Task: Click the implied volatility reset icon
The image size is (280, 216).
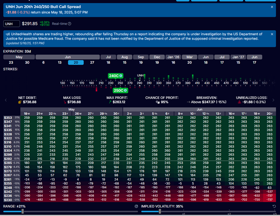Action: pyautogui.click(x=274, y=207)
